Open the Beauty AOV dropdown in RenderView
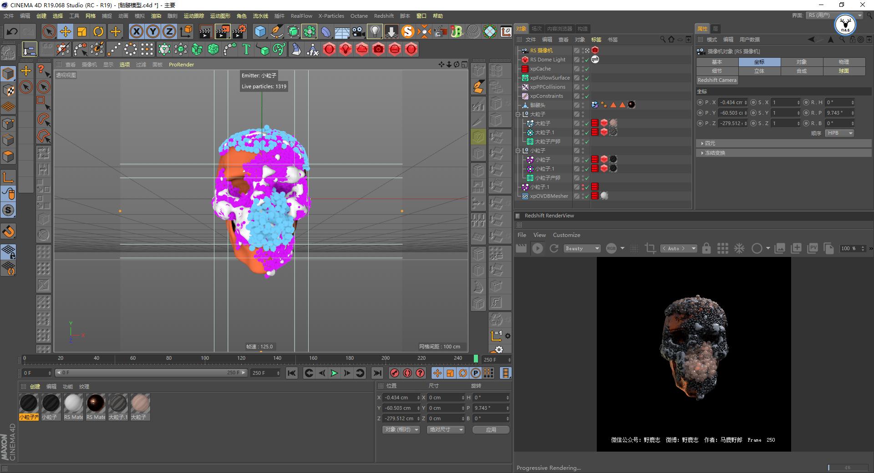 [x=582, y=249]
